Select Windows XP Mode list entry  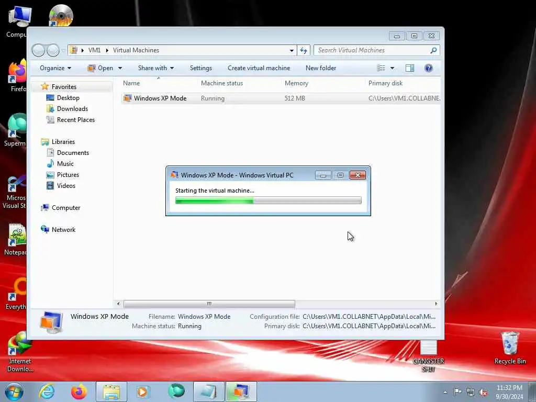tap(281, 98)
